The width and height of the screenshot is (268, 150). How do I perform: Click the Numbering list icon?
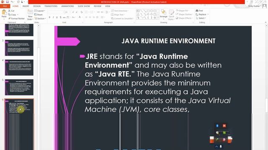coord(92,12)
